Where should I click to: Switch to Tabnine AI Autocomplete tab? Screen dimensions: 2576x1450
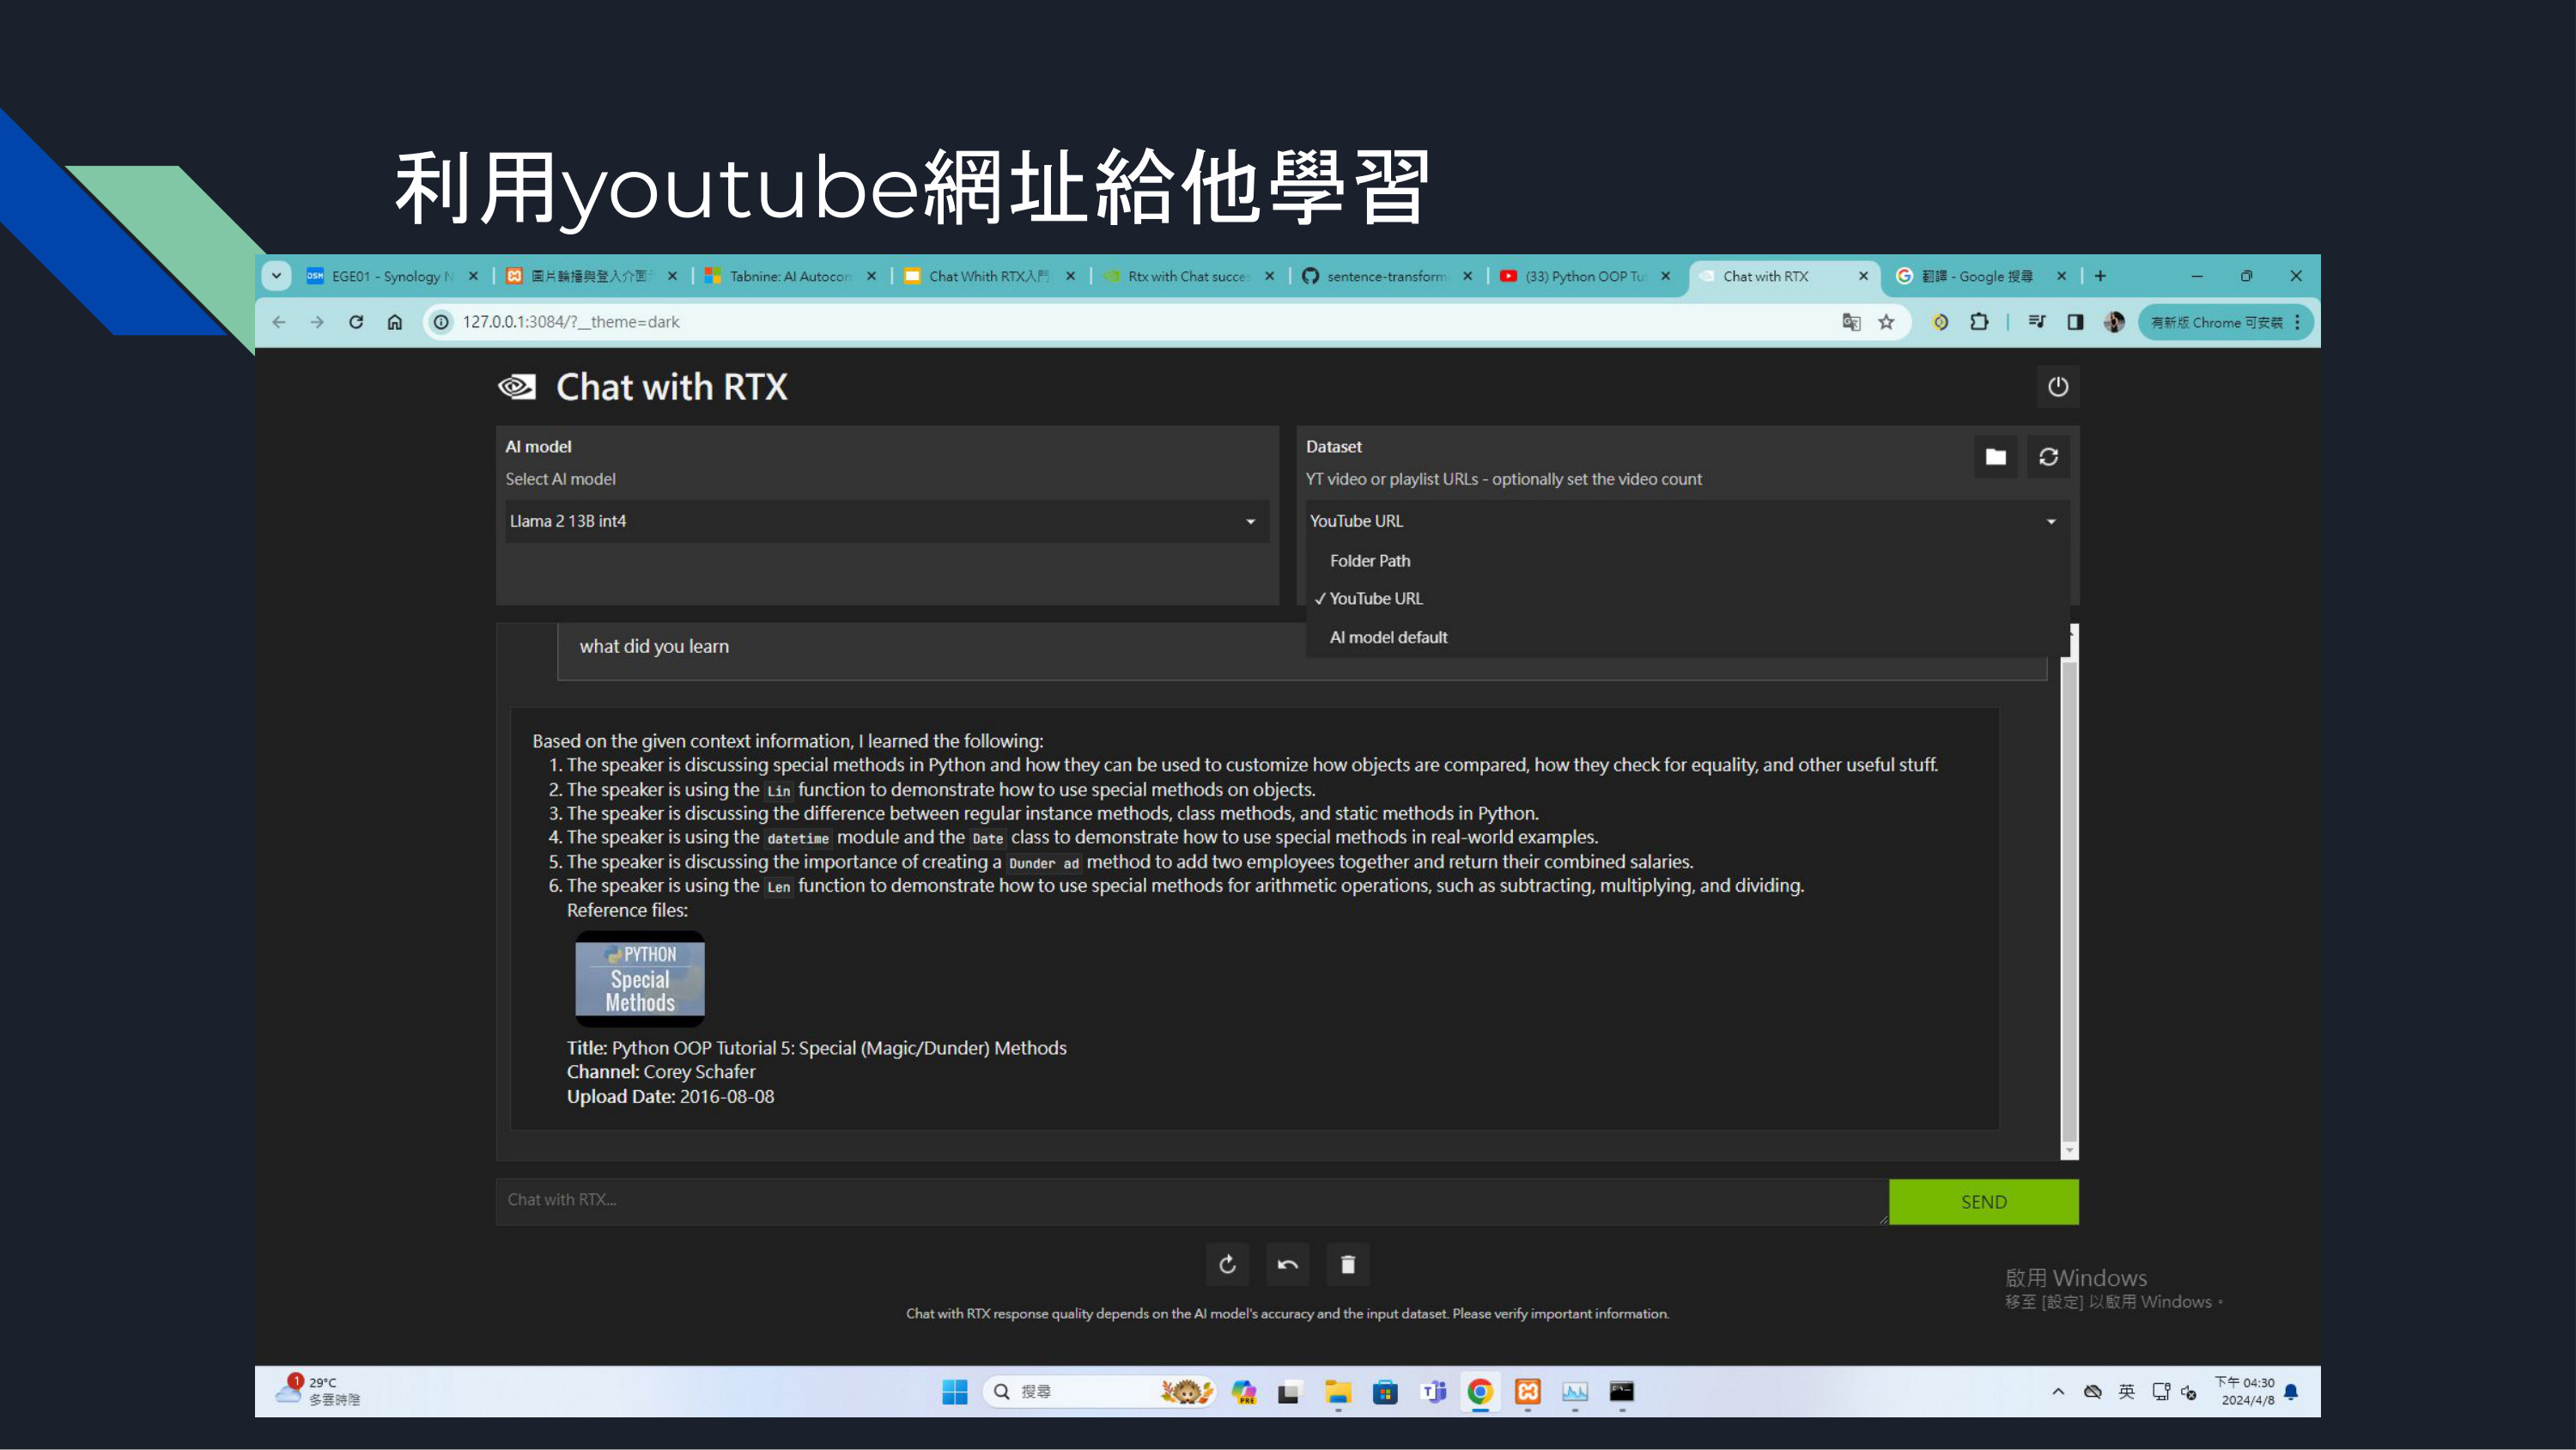click(789, 277)
